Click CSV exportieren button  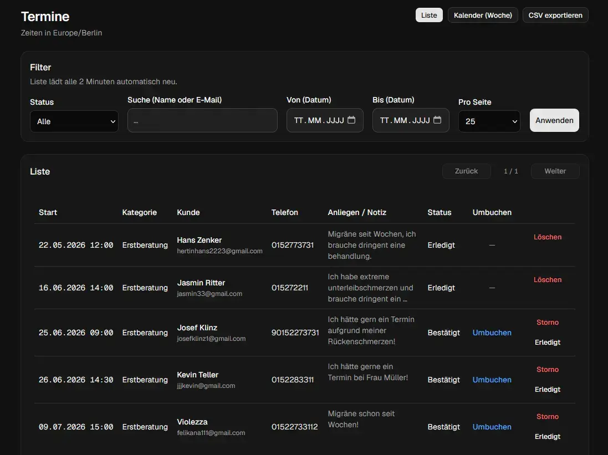[555, 15]
